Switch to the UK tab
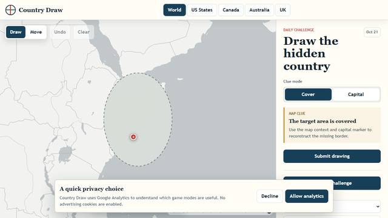The height and width of the screenshot is (218, 388). point(283,10)
